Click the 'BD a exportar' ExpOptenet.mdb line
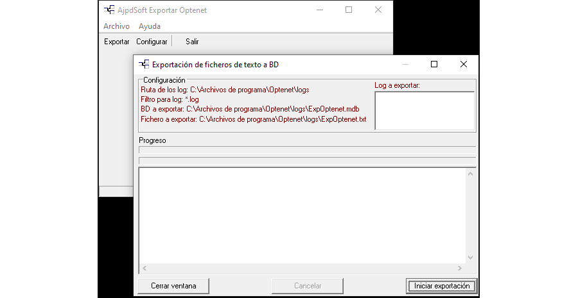The image size is (578, 298). (250, 109)
